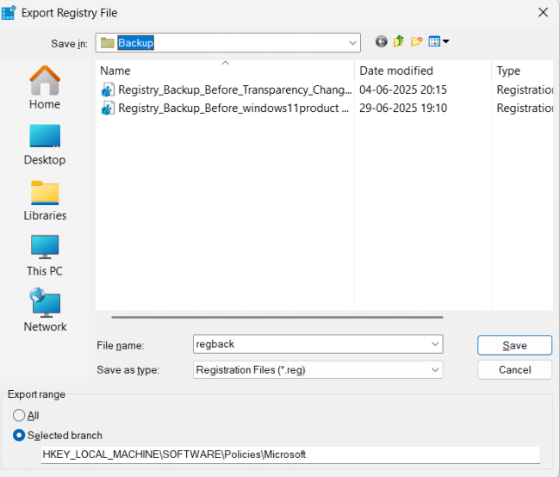This screenshot has width=560, height=477.
Task: Open the Libraries location shortcut
Action: coord(45,201)
